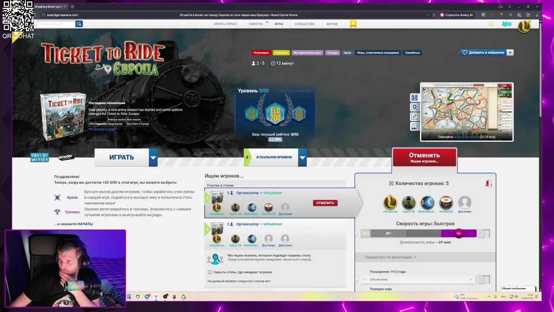Image resolution: width=554 pixels, height=312 pixels.
Task: Leave table via red door icon
Action: 488,184
